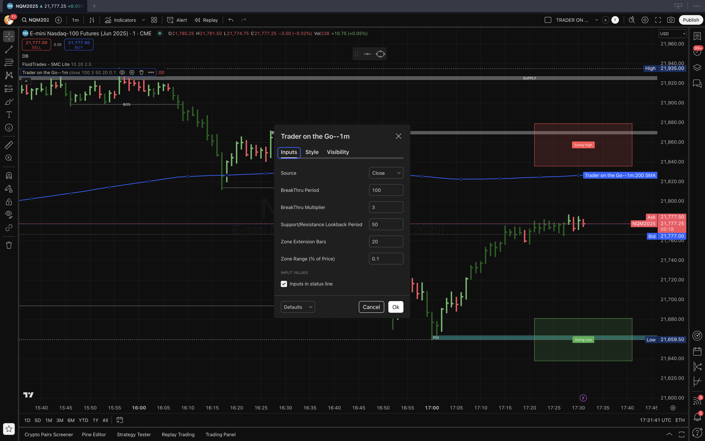Add symbol with the compare plus icon
This screenshot has width=705, height=441.
pyautogui.click(x=58, y=20)
